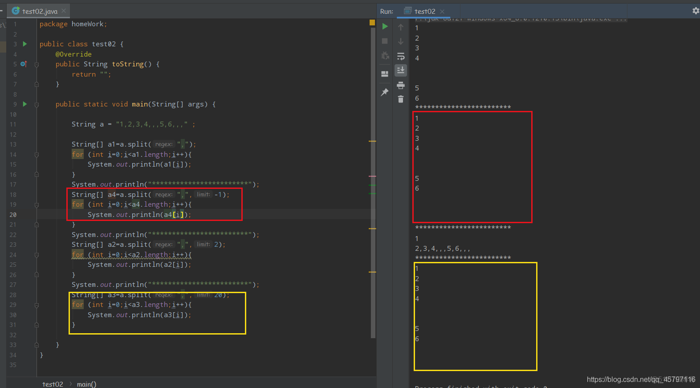700x388 pixels.
Task: Toggle Scroll to End in console
Action: (x=401, y=70)
